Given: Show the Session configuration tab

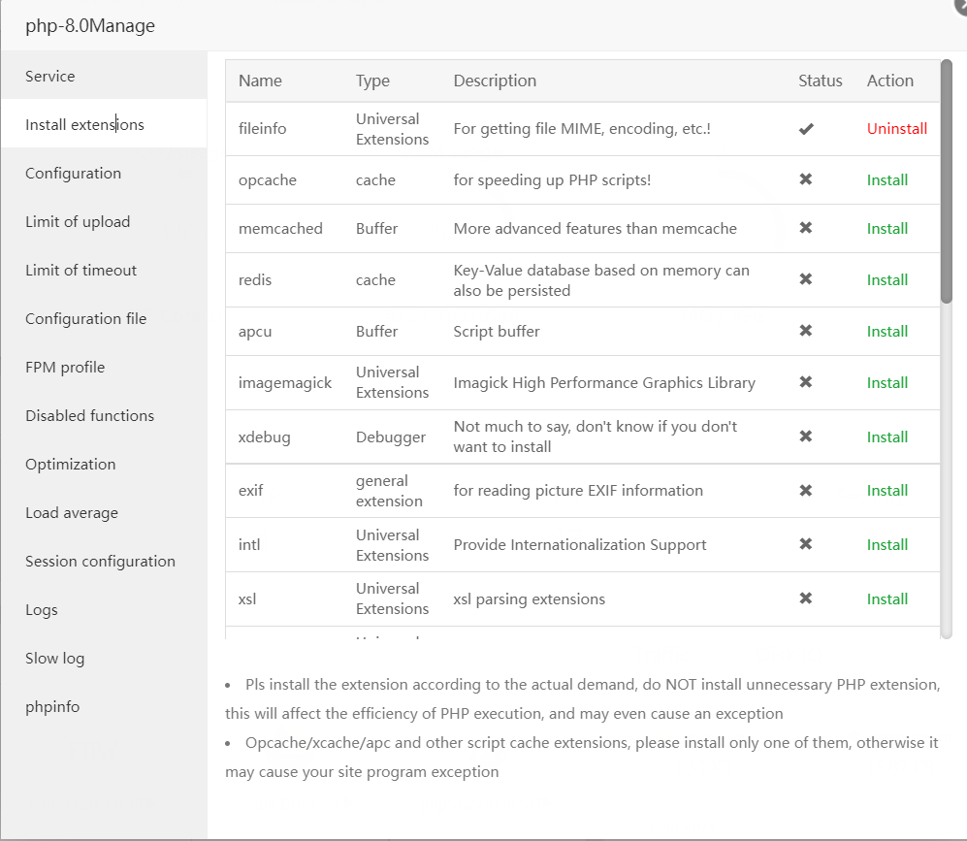Looking at the screenshot, I should [100, 561].
